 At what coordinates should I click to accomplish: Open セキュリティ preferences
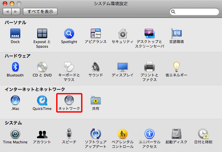point(123,33)
